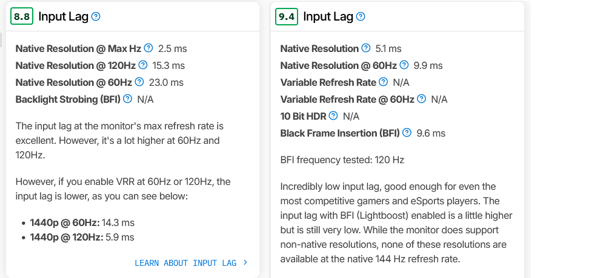
Task: Click the left Input Lag heading text
Action: [64, 16]
